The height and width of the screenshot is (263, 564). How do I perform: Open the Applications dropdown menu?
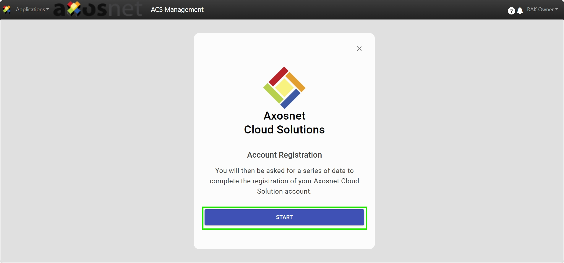(x=30, y=9)
